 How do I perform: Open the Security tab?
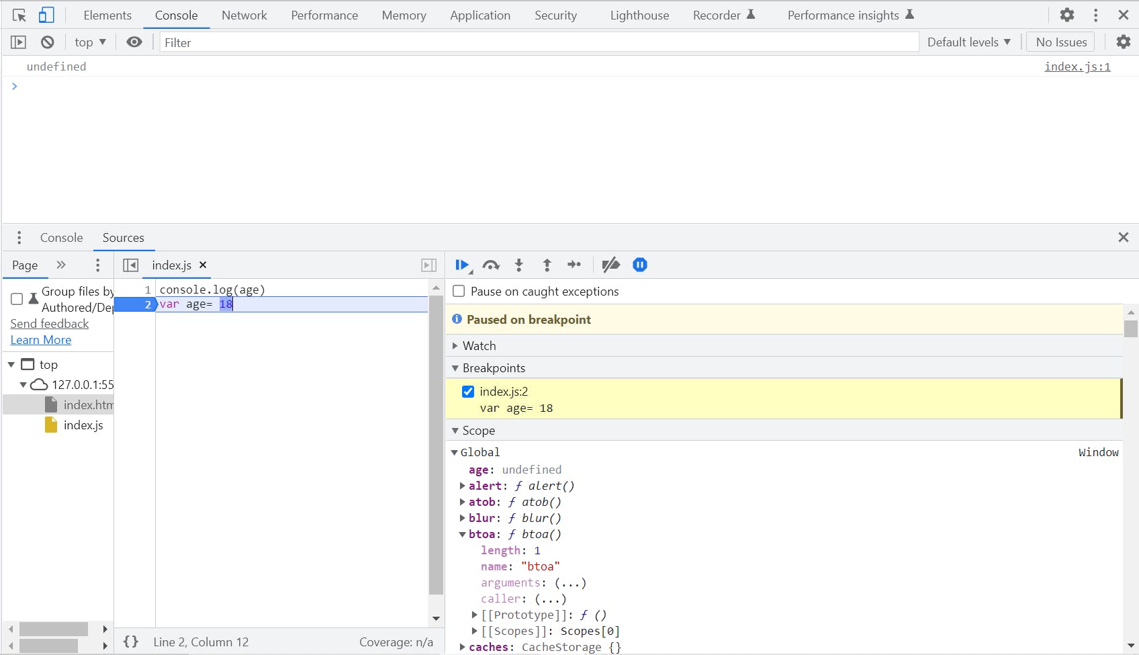[555, 15]
